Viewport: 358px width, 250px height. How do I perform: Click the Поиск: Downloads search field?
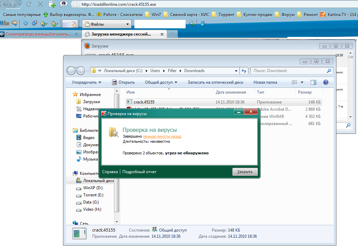[x=288, y=71]
